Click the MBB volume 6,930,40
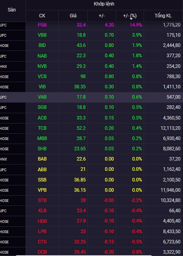 172,138
